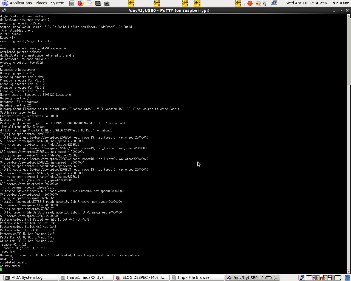
Task: Click the 'Unmapping spectra (1)' line
Action: pyautogui.click(x=17, y=73)
